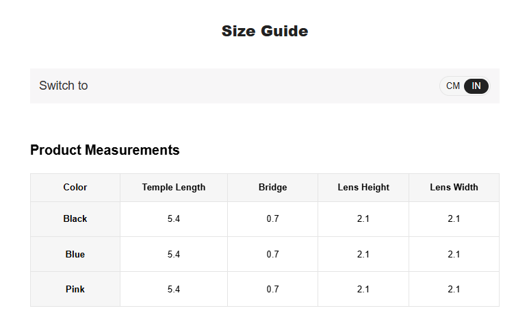Click Pink row Temple Length value
The width and height of the screenshot is (516, 315).
[174, 290]
